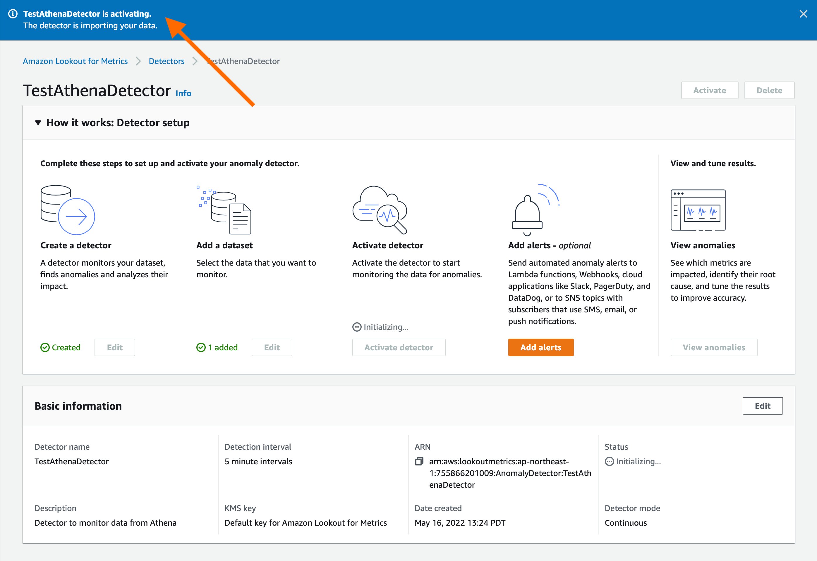Click the Create a detector database illustration
Screen dimensions: 817x561
click(68, 210)
